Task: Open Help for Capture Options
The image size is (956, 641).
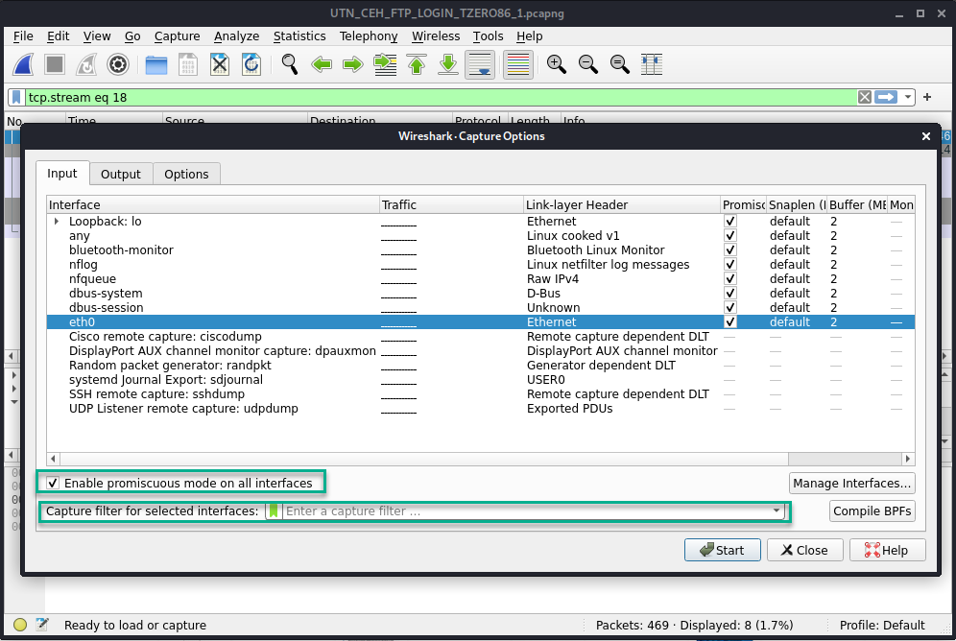Action: point(887,550)
